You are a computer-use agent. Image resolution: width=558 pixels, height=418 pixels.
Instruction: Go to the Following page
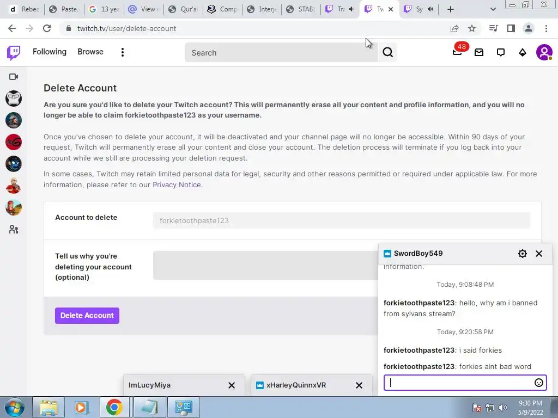pos(50,52)
